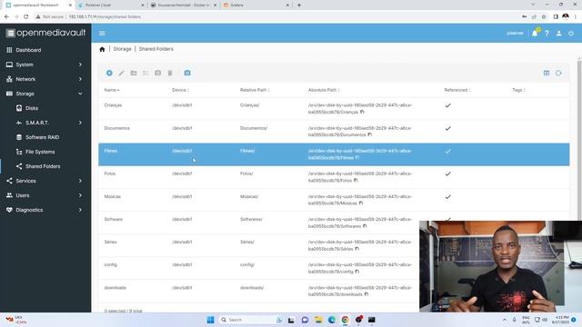Open the table columns visibility icon
The height and width of the screenshot is (327, 582).
pyautogui.click(x=547, y=73)
